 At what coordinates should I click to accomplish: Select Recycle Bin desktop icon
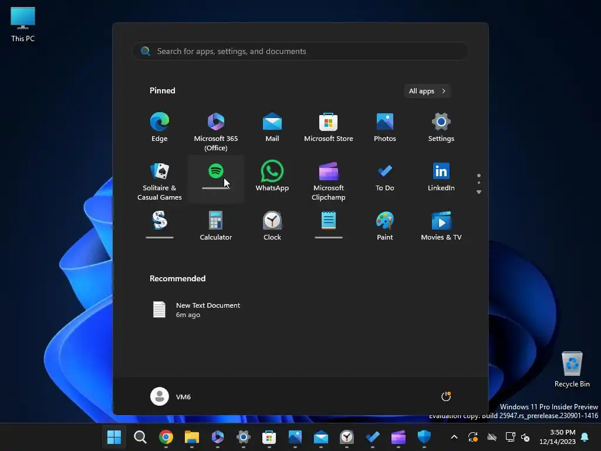(572, 369)
